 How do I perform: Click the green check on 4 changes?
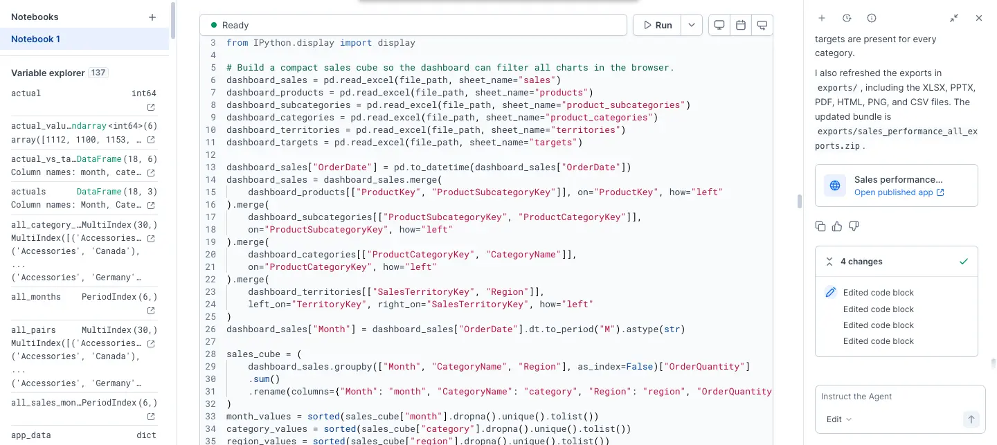964,262
